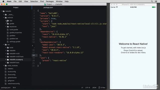Click the ios folder icon
This screenshot has height=90, width=160.
6,44
